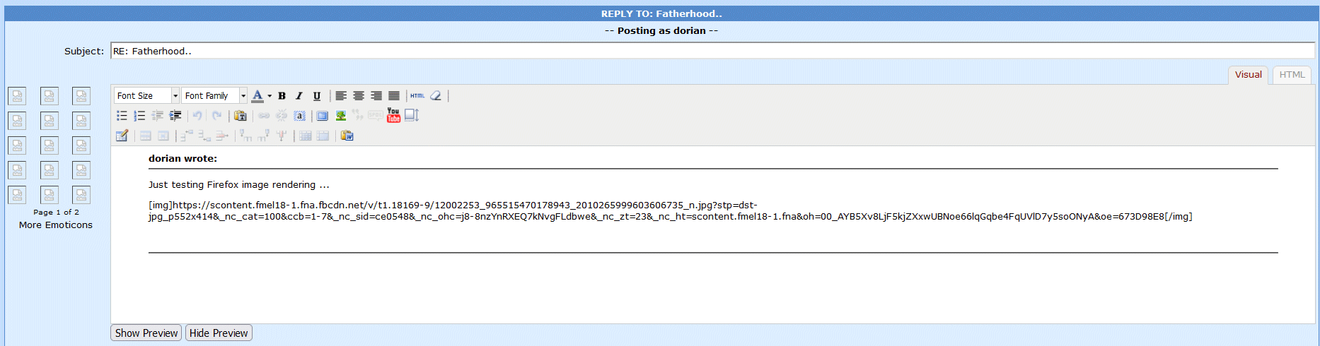Open the More Emoticons link

pos(56,225)
